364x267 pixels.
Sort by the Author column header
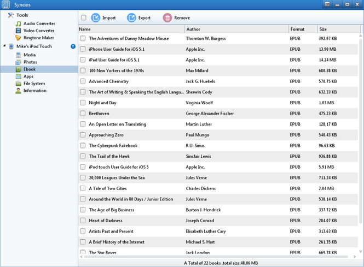point(237,29)
